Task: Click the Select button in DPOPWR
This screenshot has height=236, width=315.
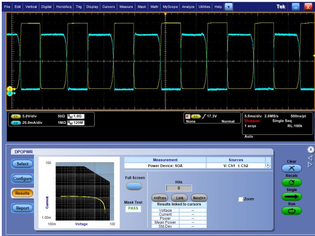Action: pos(23,164)
